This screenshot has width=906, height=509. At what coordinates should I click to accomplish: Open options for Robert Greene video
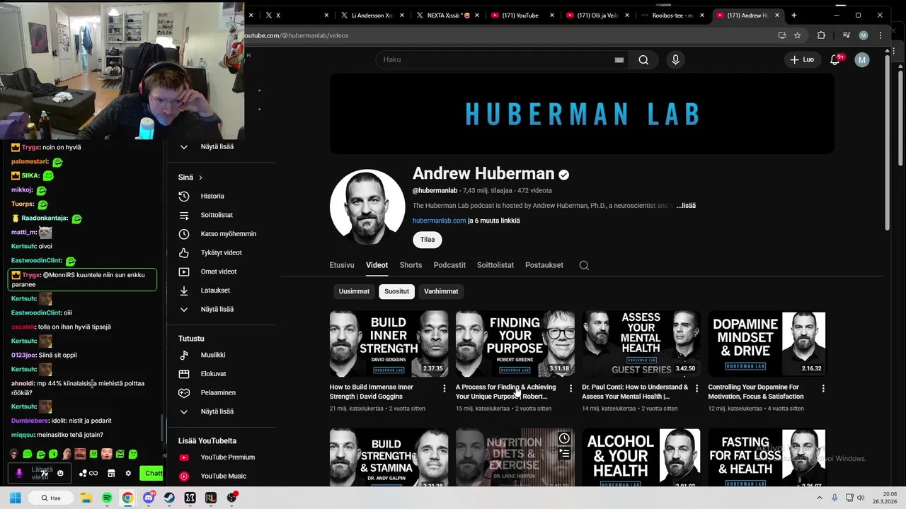click(570, 388)
